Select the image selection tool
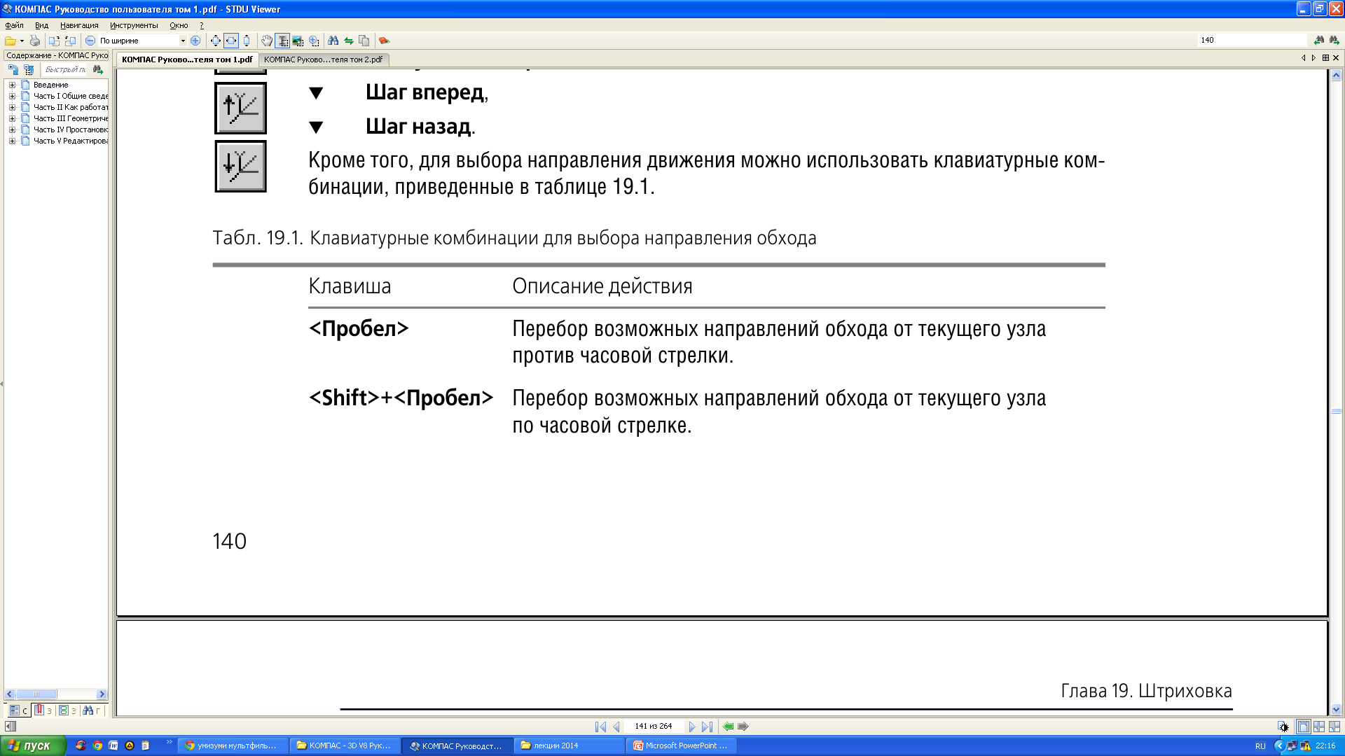Image resolution: width=1345 pixels, height=756 pixels. (x=298, y=41)
